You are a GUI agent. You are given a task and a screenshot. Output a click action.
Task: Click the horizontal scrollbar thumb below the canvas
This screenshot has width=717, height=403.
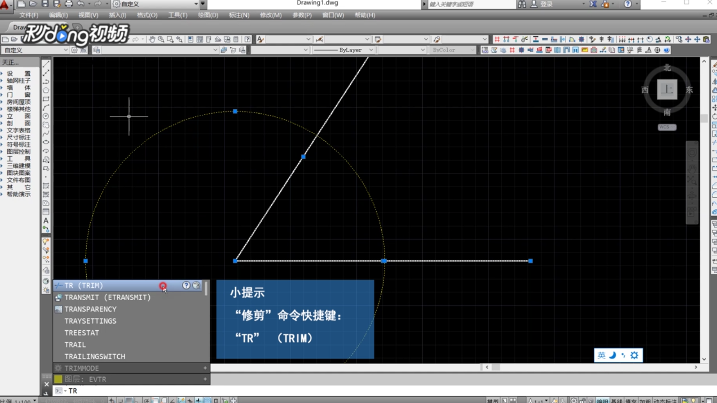click(x=496, y=367)
